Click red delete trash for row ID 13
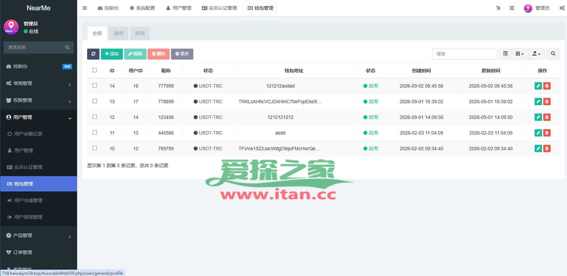Image resolution: width=567 pixels, height=276 pixels. [547, 102]
